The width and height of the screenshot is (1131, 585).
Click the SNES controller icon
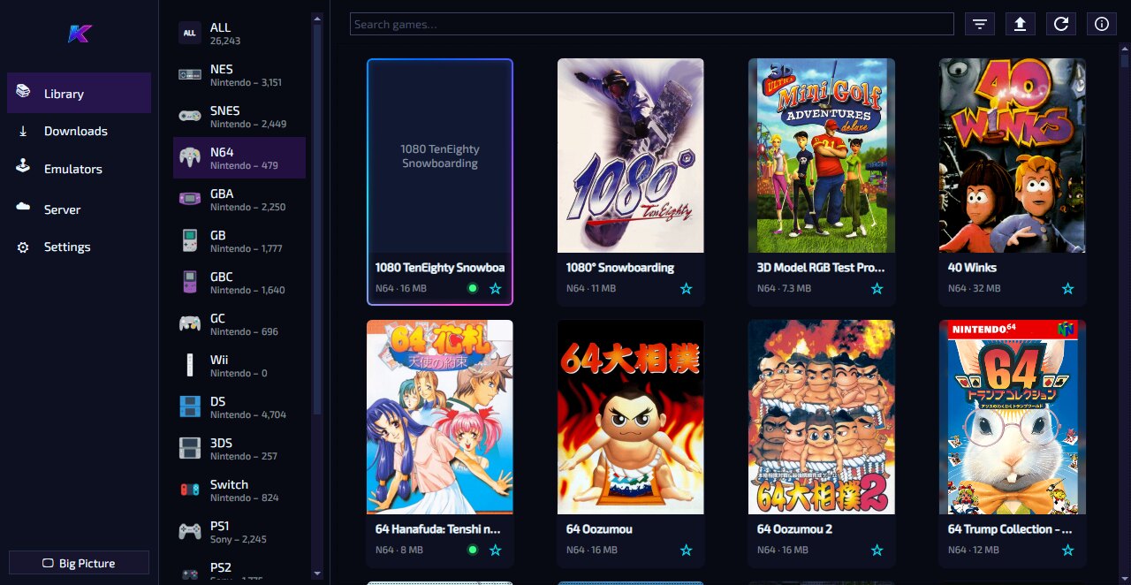point(189,117)
